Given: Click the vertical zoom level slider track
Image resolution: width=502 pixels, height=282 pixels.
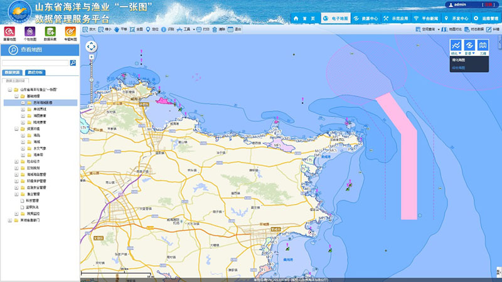Looking at the screenshot, I should tap(91, 82).
